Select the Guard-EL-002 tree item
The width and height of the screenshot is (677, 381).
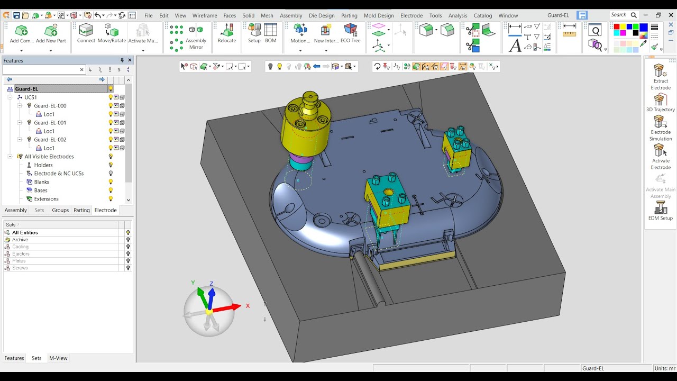click(x=50, y=140)
